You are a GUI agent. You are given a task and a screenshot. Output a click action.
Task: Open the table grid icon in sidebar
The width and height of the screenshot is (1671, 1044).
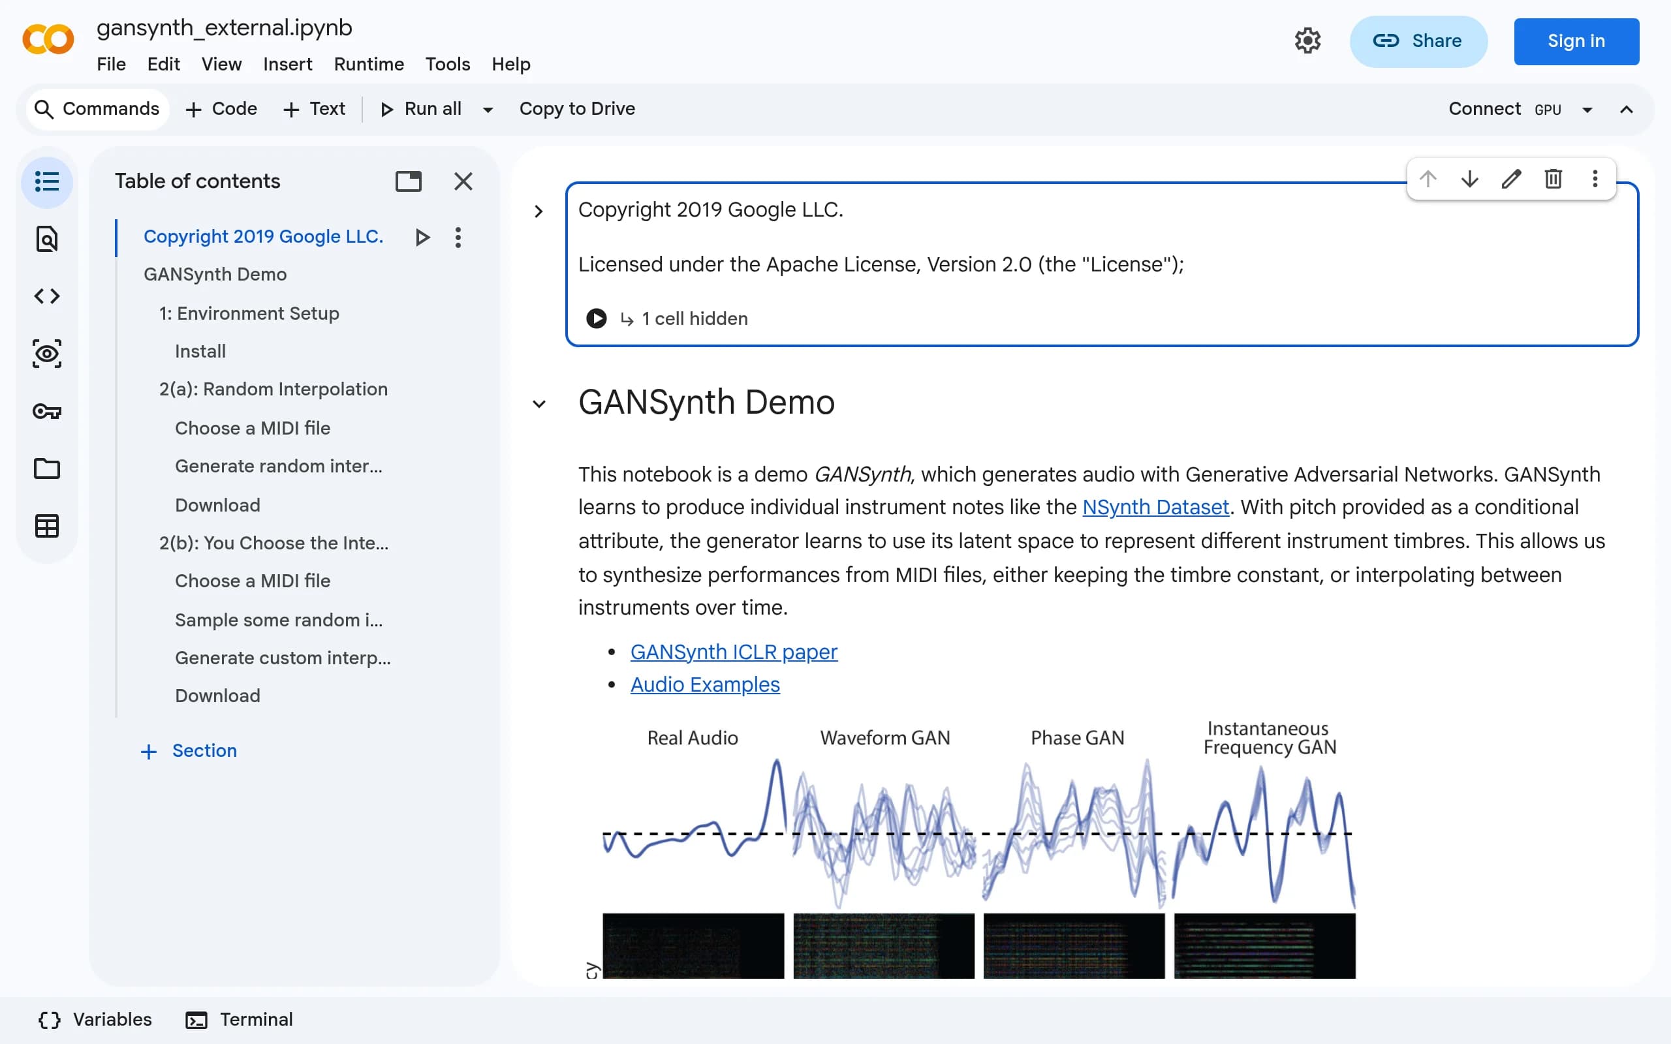pos(46,526)
